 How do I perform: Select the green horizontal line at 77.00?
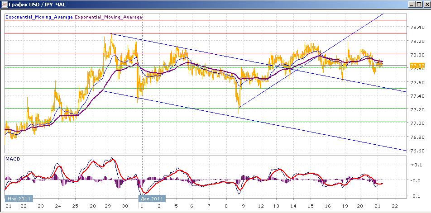[x=206, y=122]
